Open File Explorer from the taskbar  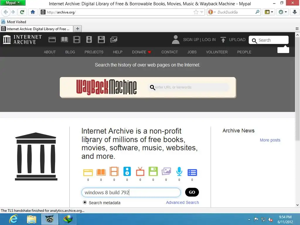click(x=32, y=219)
